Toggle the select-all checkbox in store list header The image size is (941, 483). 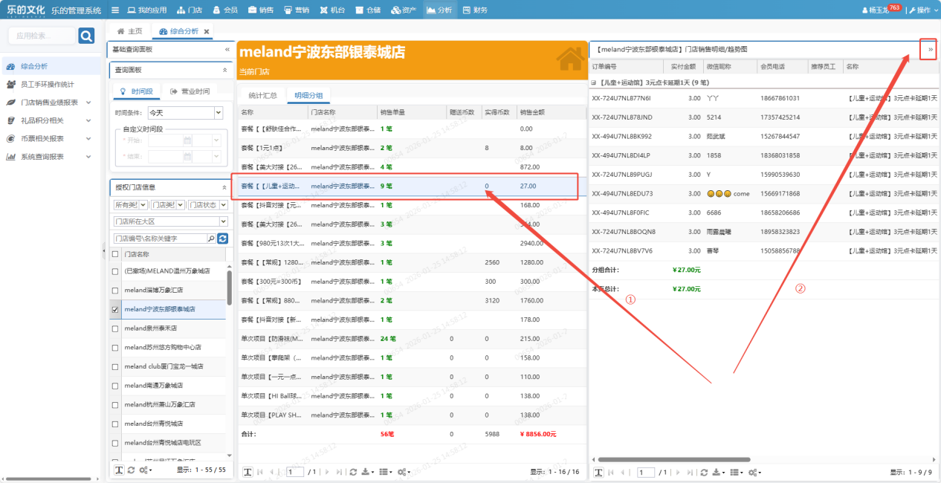click(x=114, y=254)
